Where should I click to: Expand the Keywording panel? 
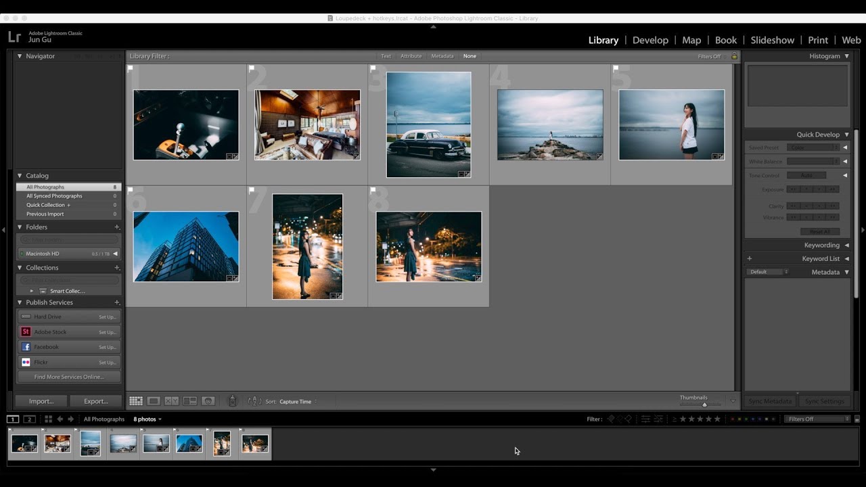click(x=846, y=246)
